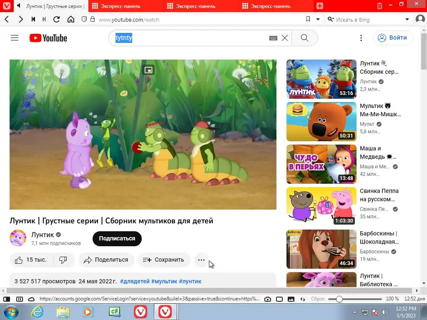This screenshot has height=320, width=427.
Task: Open the YouTube on-screen keyboard icon
Action: pos(273,38)
